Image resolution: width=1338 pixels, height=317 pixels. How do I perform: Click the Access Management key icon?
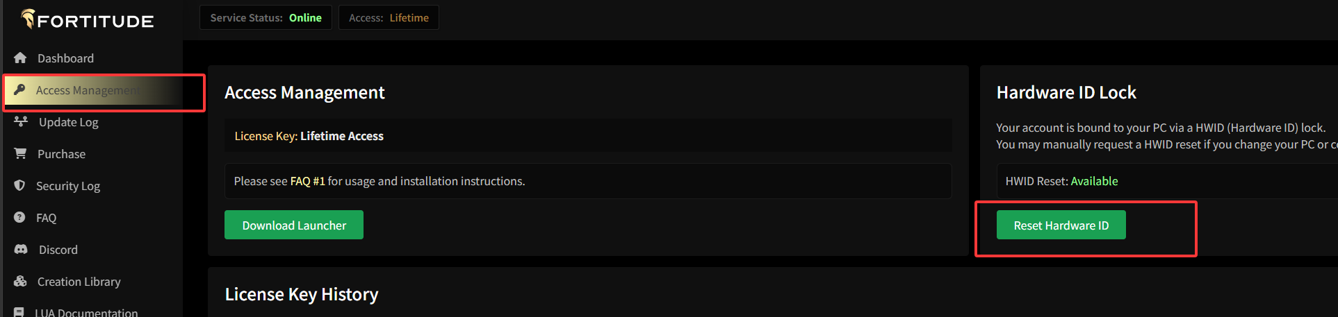[x=19, y=89]
